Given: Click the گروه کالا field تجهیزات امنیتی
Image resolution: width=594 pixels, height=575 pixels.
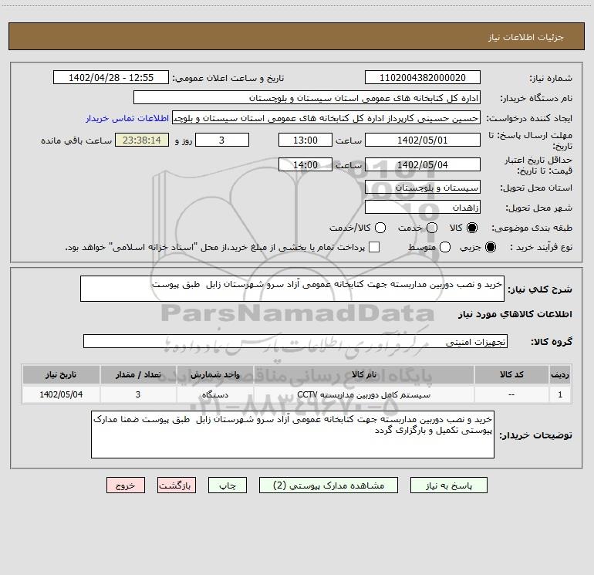Looking at the screenshot, I should (x=295, y=341).
